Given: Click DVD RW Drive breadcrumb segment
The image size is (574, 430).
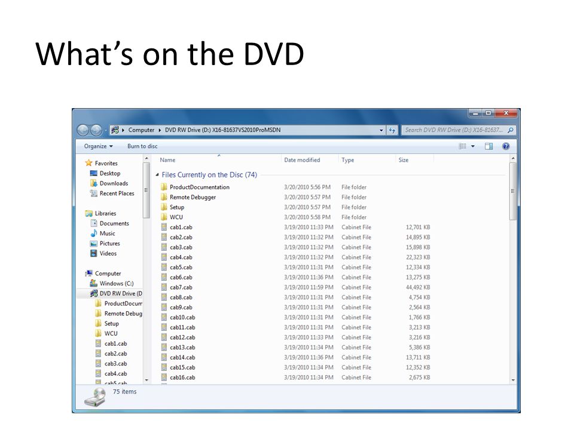Looking at the screenshot, I should click(x=222, y=130).
